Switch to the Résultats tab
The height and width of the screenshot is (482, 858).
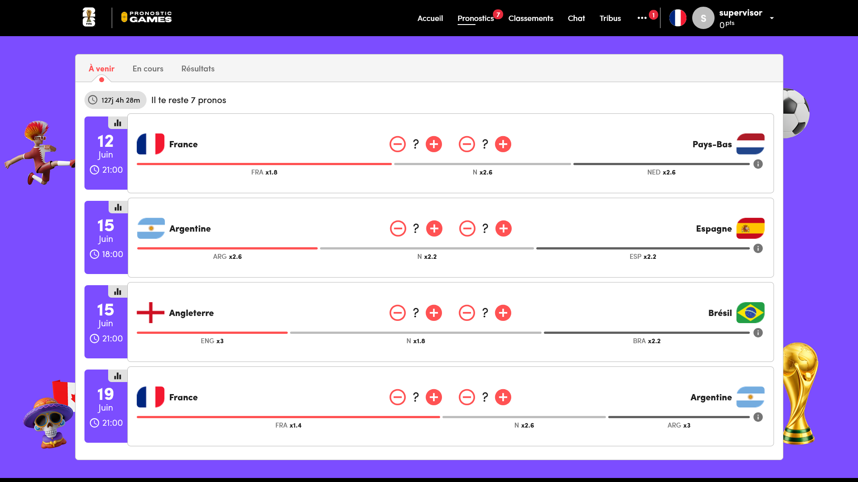[198, 69]
